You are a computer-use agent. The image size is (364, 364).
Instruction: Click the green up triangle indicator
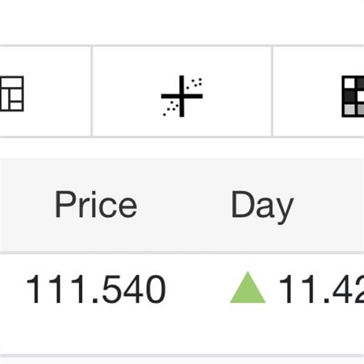[x=248, y=288]
